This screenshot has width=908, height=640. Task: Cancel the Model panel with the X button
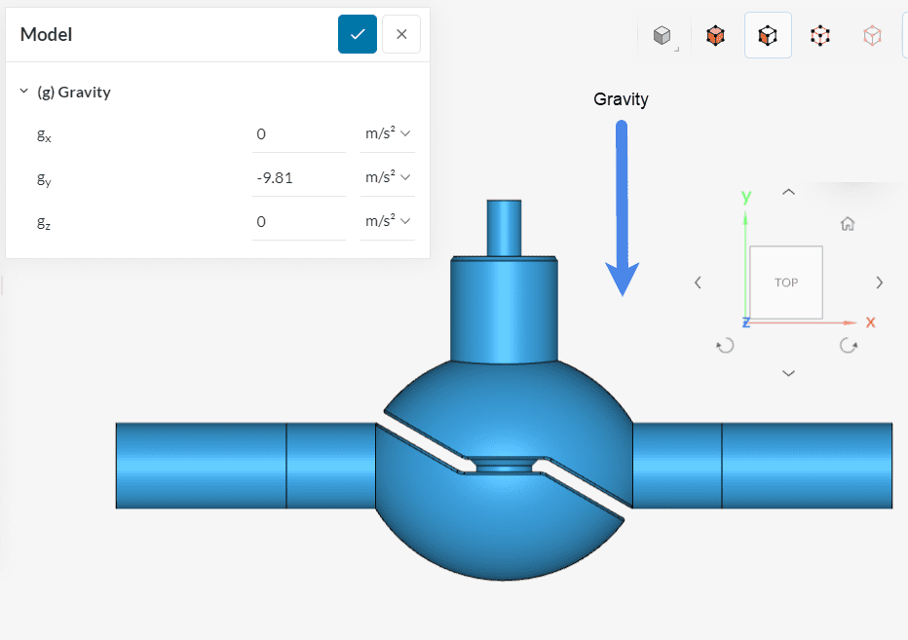400,34
